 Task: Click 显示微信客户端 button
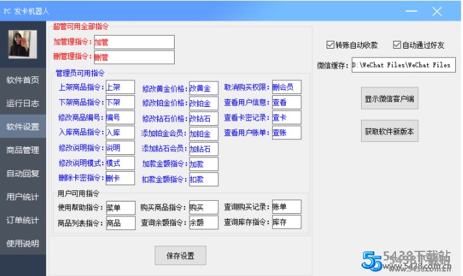click(x=390, y=99)
